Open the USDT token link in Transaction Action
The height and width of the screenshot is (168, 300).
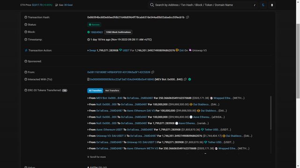[x=126, y=50]
